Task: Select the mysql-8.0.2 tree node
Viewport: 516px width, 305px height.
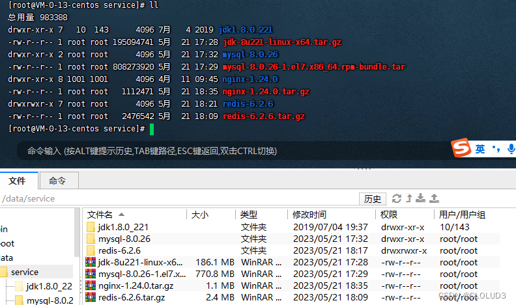Action: pos(50,300)
